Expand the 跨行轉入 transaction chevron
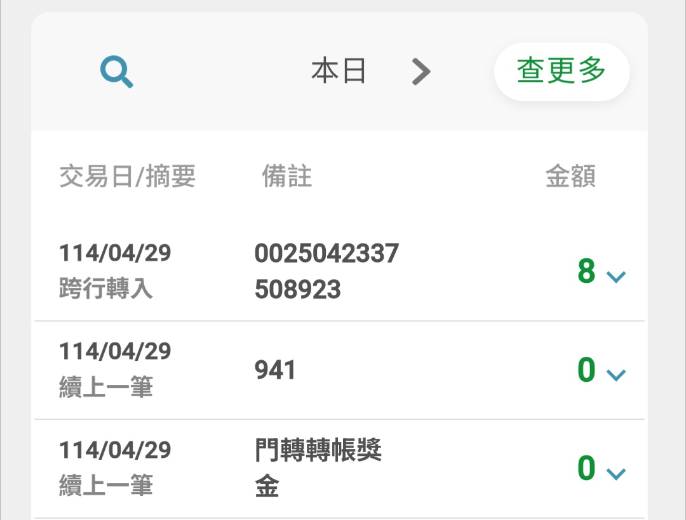Viewport: 686px width, 520px height. pos(616,276)
